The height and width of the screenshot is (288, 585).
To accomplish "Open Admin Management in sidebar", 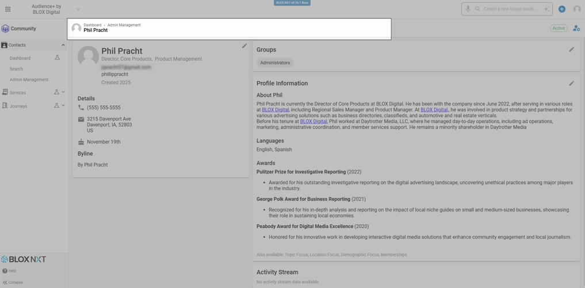I will (29, 80).
